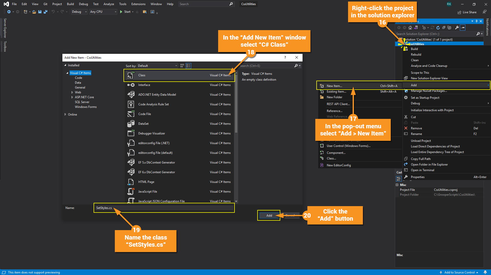Image resolution: width=491 pixels, height=275 pixels.
Task: Click the Home icon in Solution Explorer
Action: click(x=410, y=28)
